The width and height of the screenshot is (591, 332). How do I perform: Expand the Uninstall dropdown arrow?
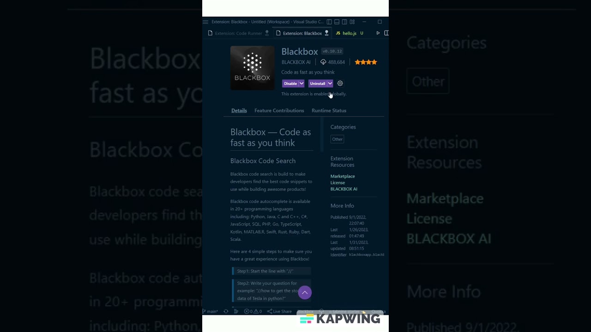point(330,83)
